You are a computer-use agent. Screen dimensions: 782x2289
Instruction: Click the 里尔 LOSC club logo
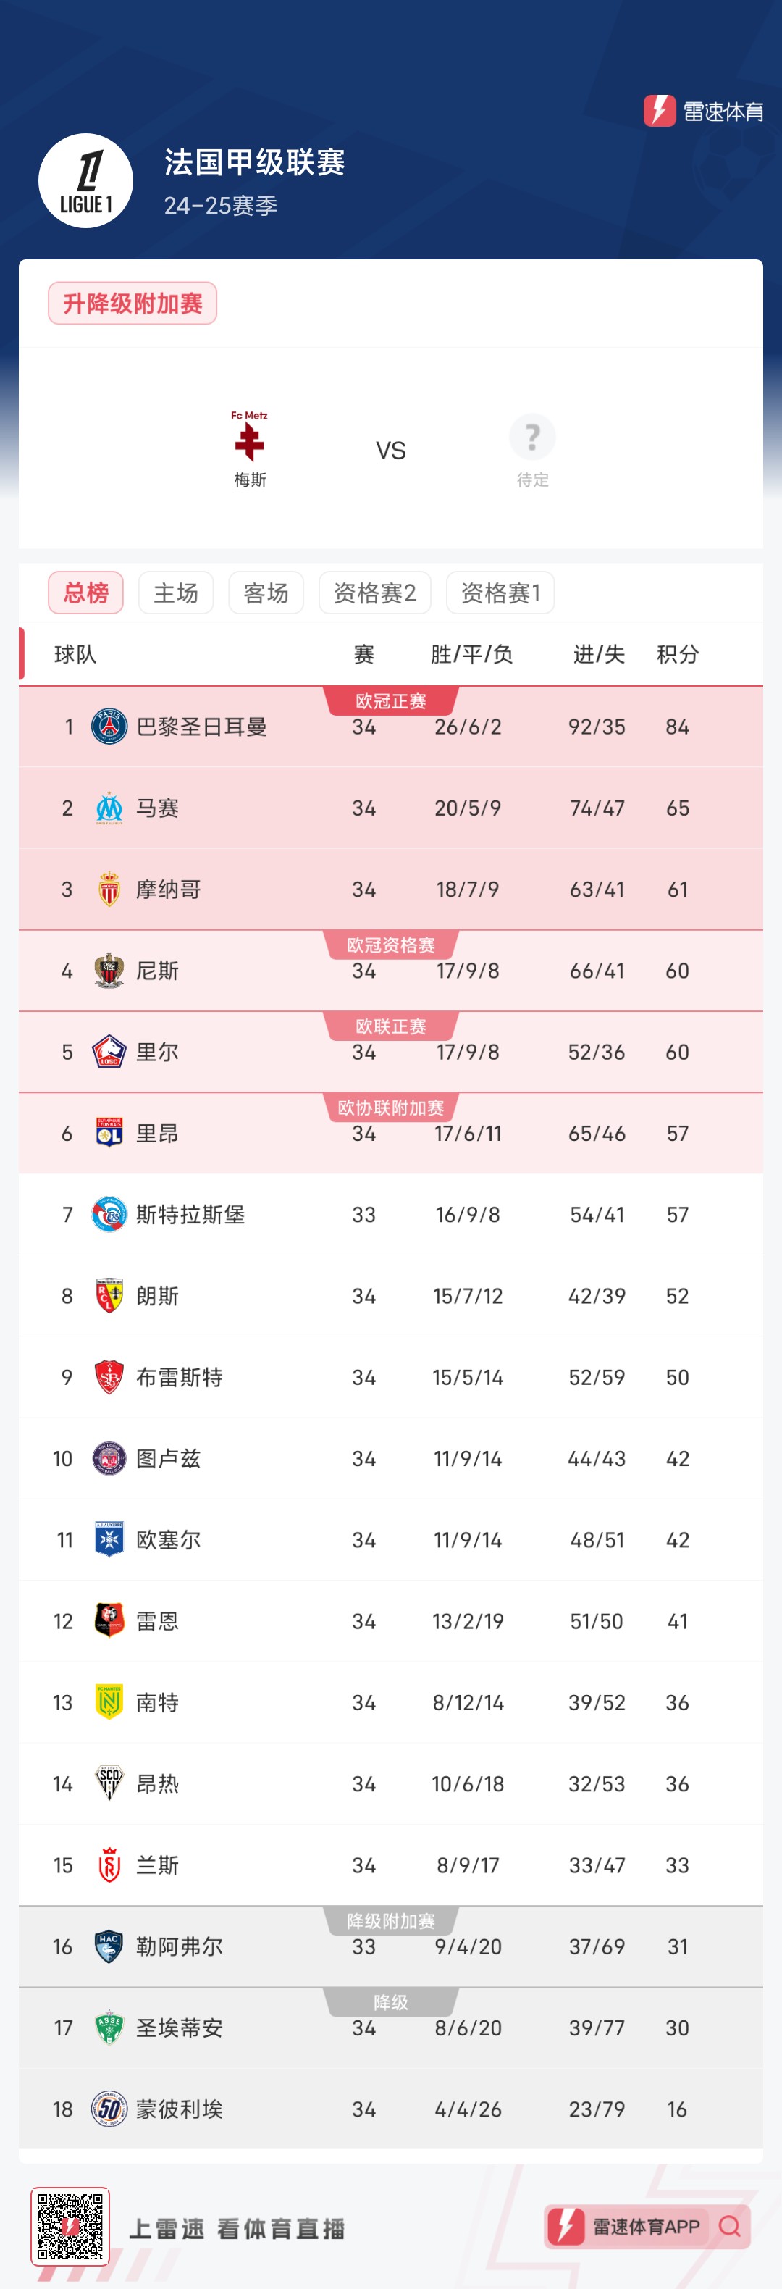click(x=109, y=1051)
